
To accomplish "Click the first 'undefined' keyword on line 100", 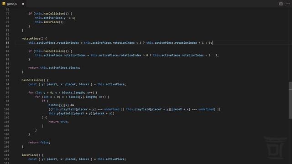I will 111,109.
